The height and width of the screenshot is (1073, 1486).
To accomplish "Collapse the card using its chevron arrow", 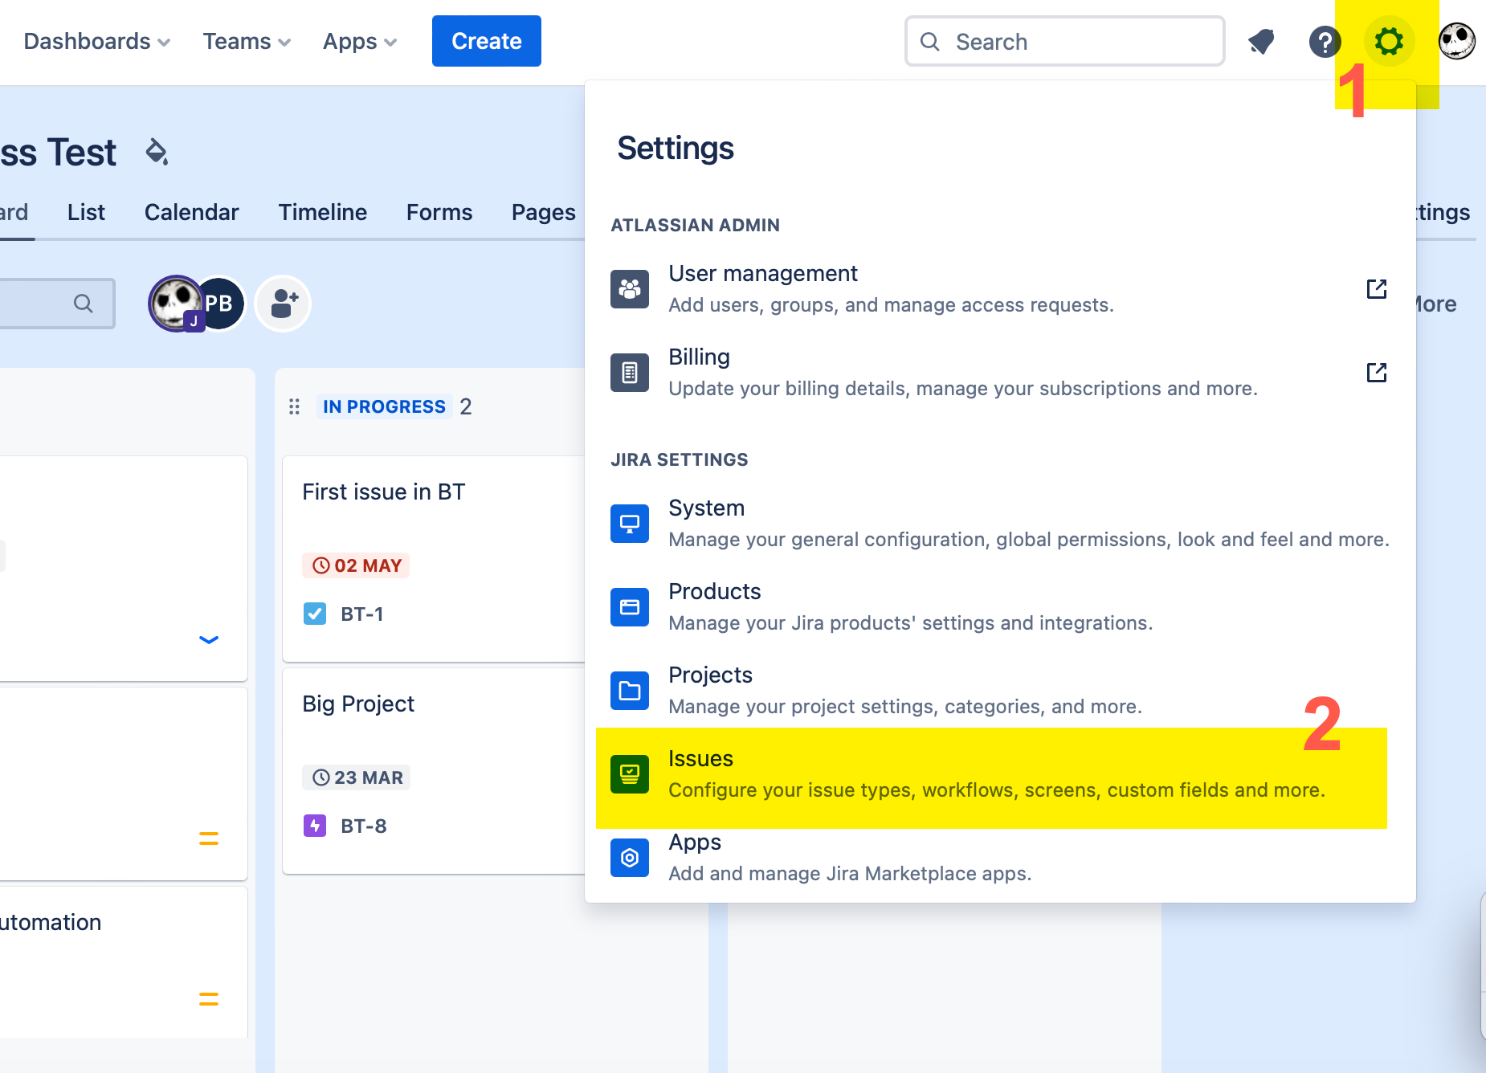I will coord(208,640).
